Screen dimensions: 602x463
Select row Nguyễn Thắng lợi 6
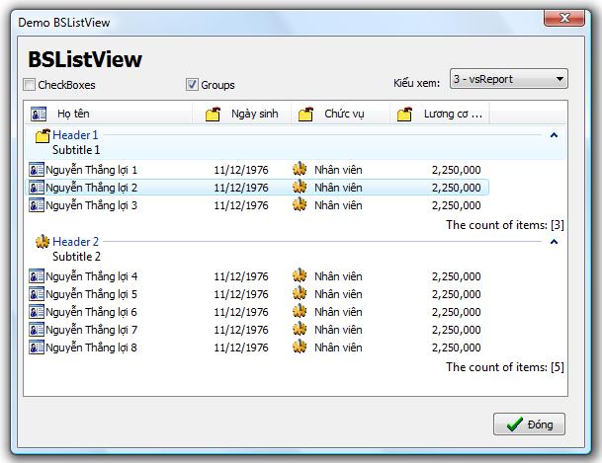point(257,312)
